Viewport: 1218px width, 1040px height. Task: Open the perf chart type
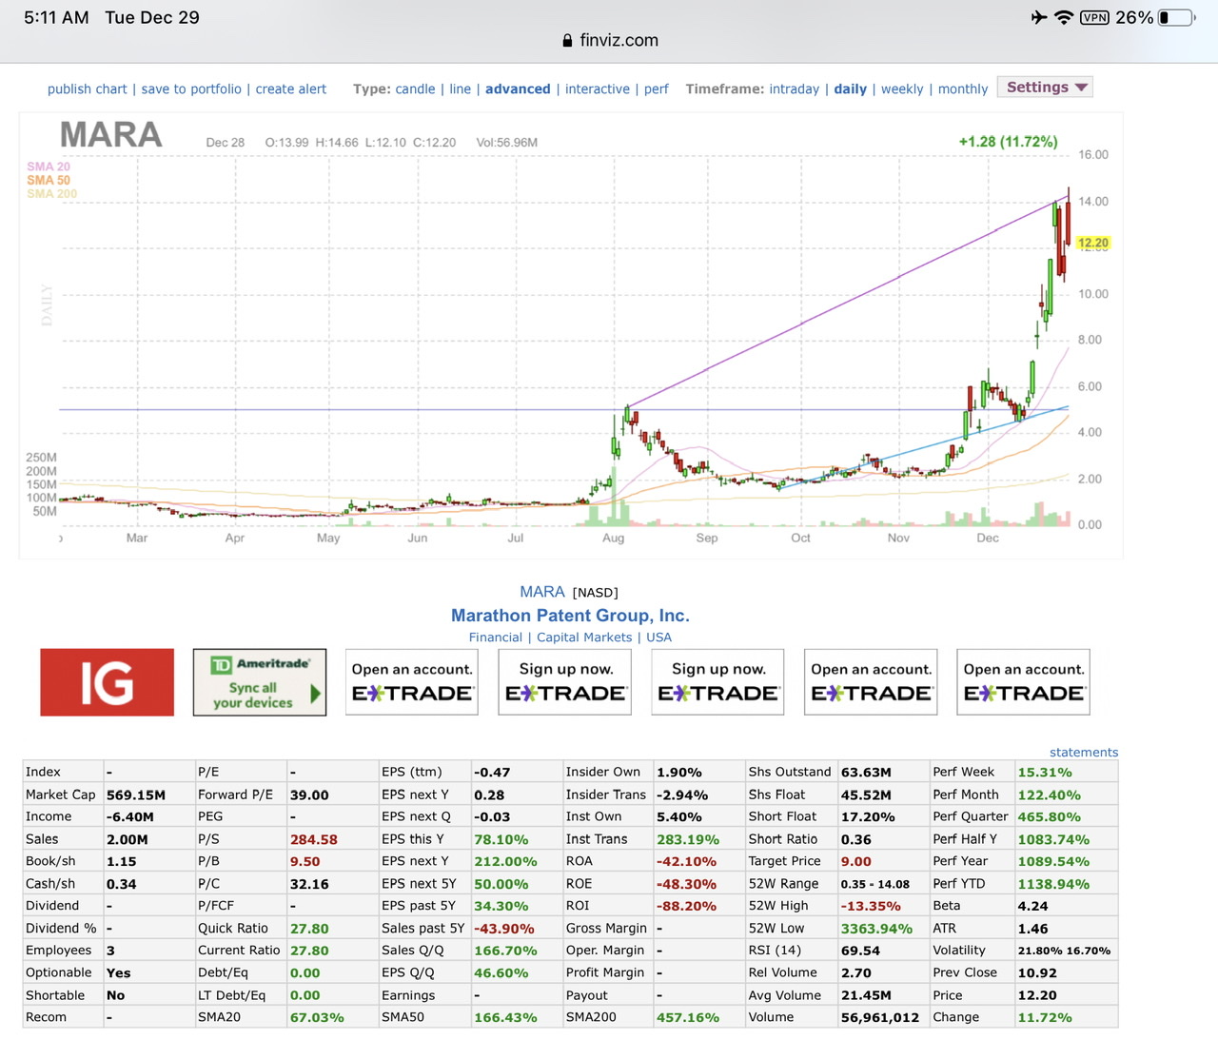click(656, 88)
